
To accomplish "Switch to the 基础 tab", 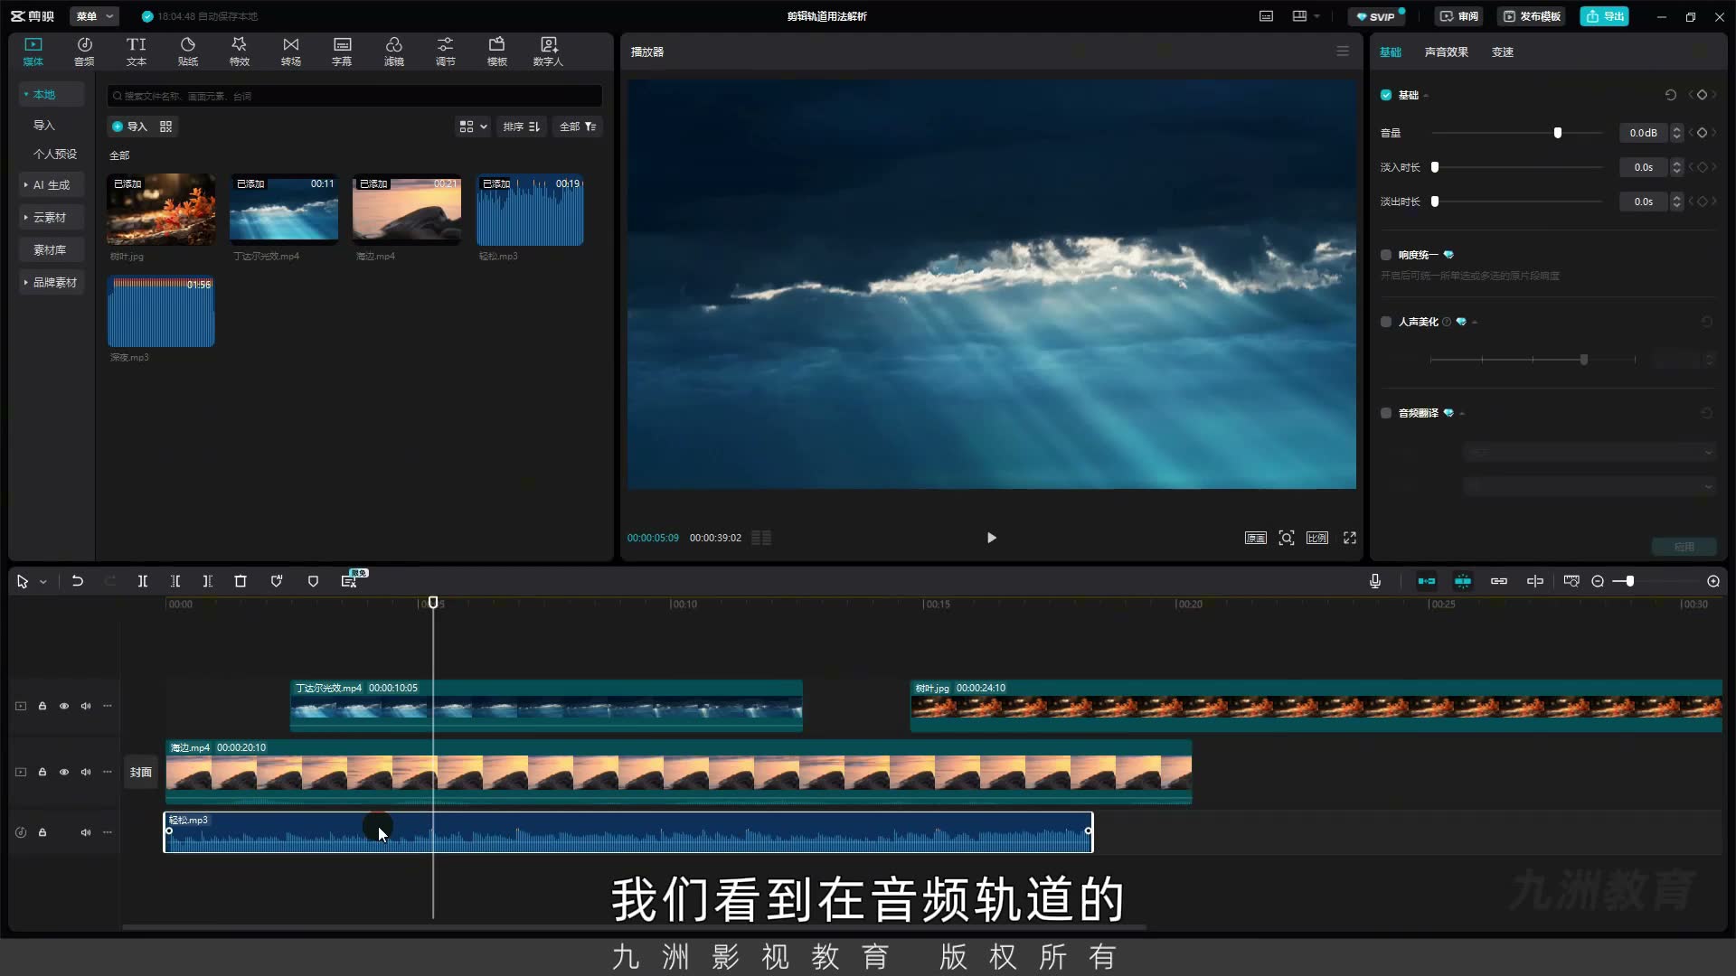I will click(1390, 52).
